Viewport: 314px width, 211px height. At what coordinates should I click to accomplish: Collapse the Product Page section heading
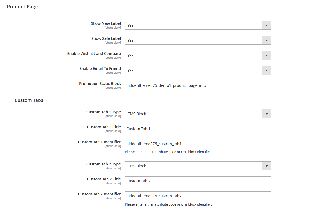pyautogui.click(x=22, y=6)
